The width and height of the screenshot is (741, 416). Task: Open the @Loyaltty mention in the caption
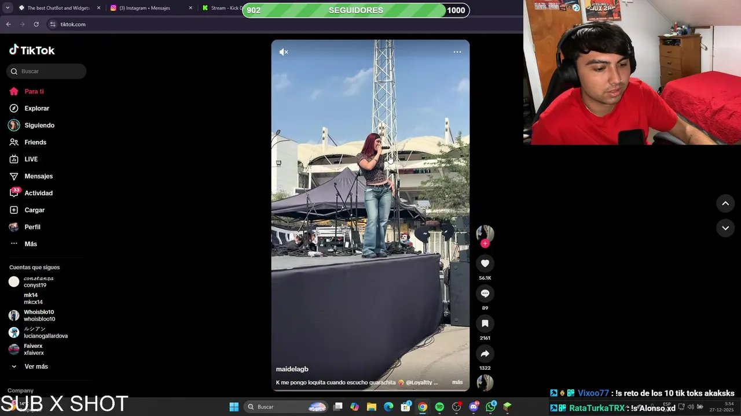pyautogui.click(x=420, y=382)
